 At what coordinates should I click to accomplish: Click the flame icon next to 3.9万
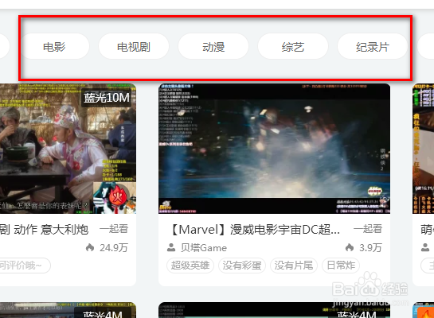(350, 247)
